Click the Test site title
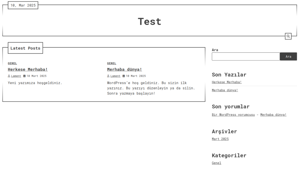Viewport: 302px width, 173px height. click(150, 22)
